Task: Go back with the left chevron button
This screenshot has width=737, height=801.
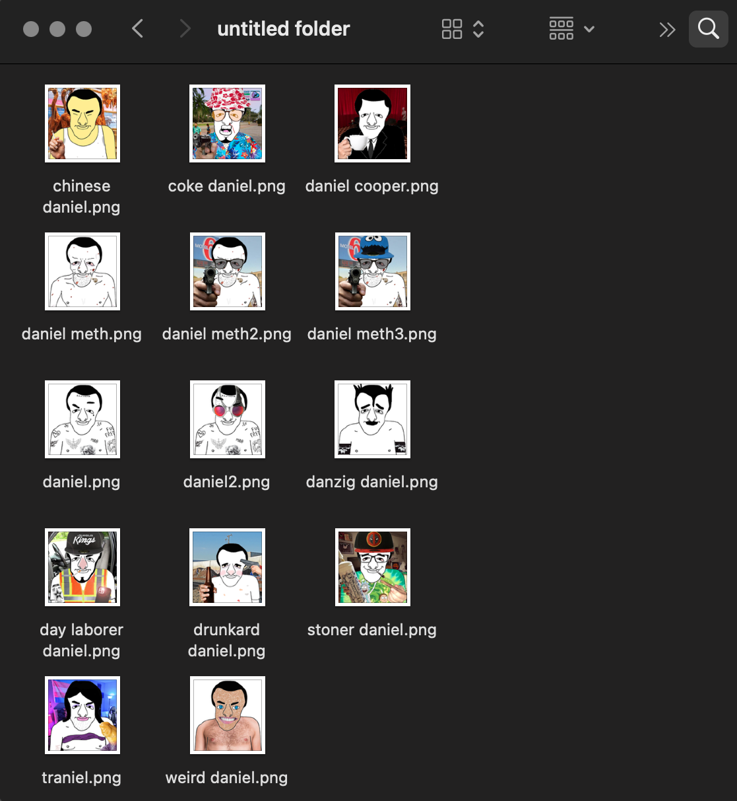Action: 137,28
